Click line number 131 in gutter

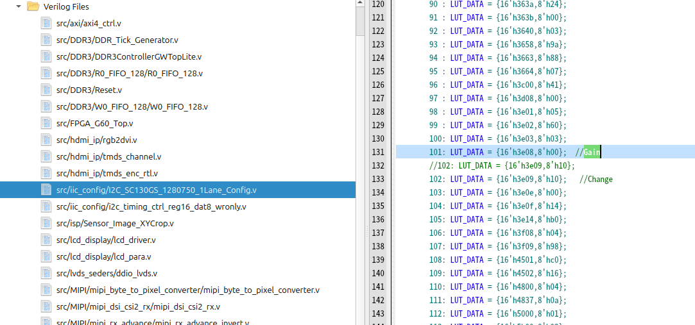[x=377, y=152]
